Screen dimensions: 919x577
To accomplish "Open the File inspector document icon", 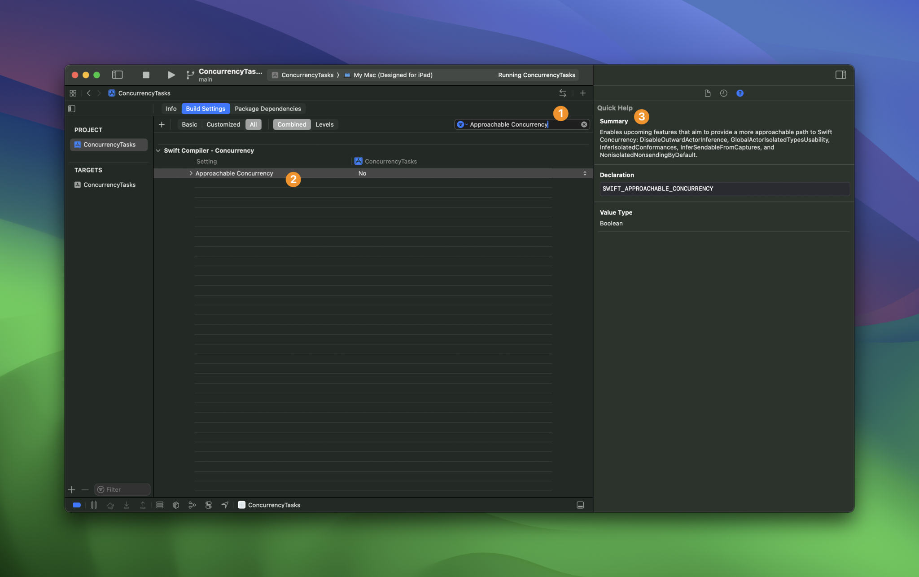I will point(707,93).
